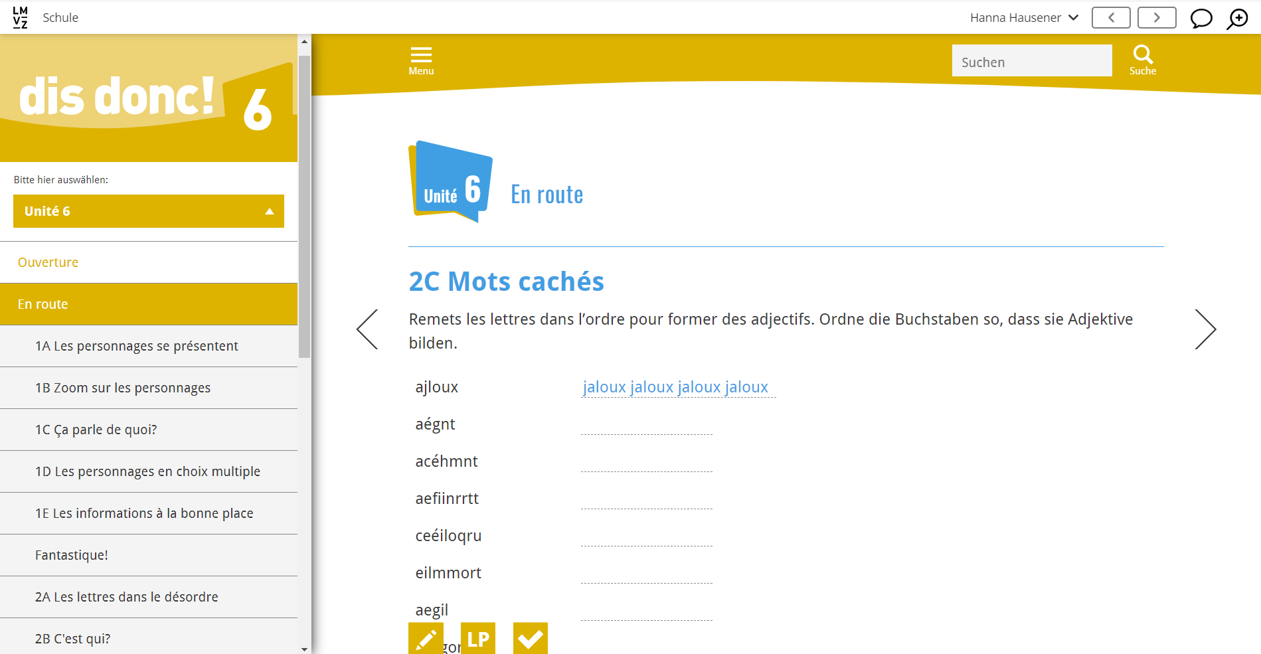Click the answer field for eilmmort
The image size is (1261, 654).
click(x=647, y=573)
